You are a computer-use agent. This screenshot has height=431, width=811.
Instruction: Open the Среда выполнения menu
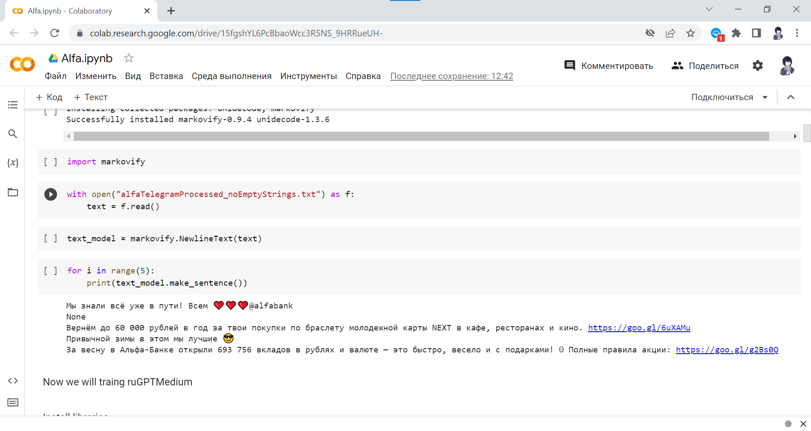click(231, 76)
